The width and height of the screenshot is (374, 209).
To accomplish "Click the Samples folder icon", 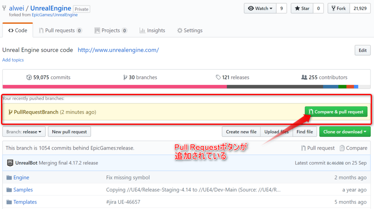I will click(x=9, y=190).
